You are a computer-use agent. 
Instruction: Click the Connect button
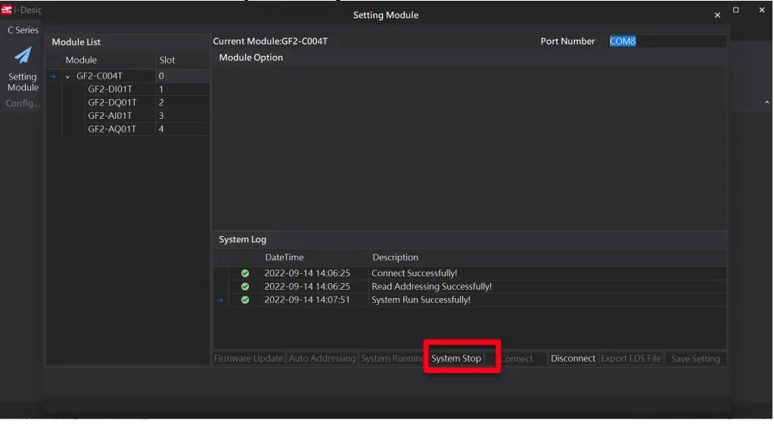coord(517,359)
